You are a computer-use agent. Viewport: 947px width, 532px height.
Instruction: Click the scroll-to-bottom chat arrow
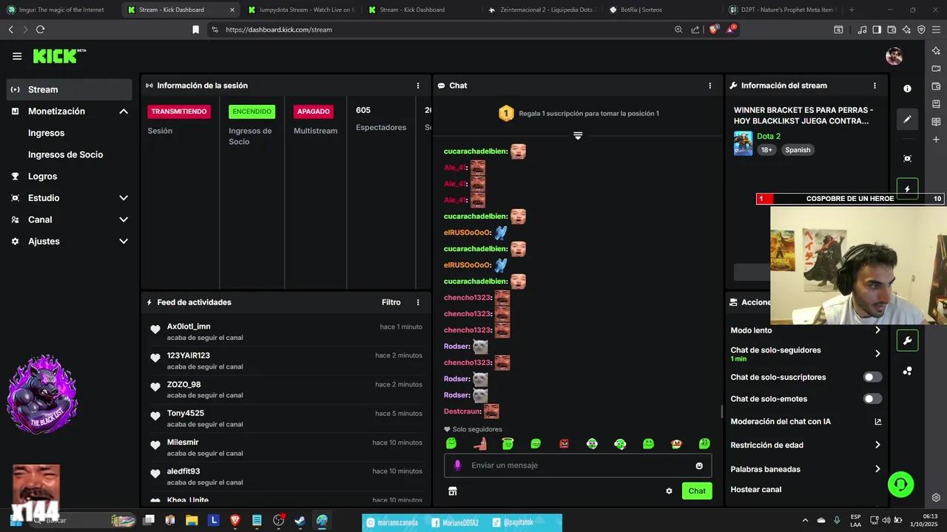tap(578, 136)
